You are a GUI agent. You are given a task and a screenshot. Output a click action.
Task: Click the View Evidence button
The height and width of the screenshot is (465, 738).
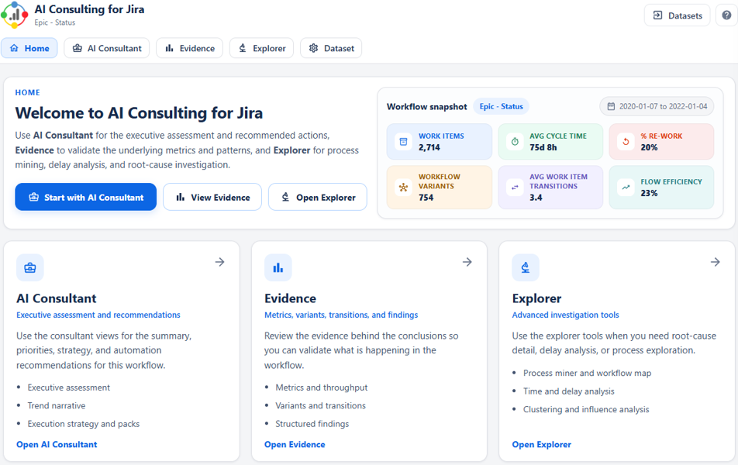click(x=212, y=197)
